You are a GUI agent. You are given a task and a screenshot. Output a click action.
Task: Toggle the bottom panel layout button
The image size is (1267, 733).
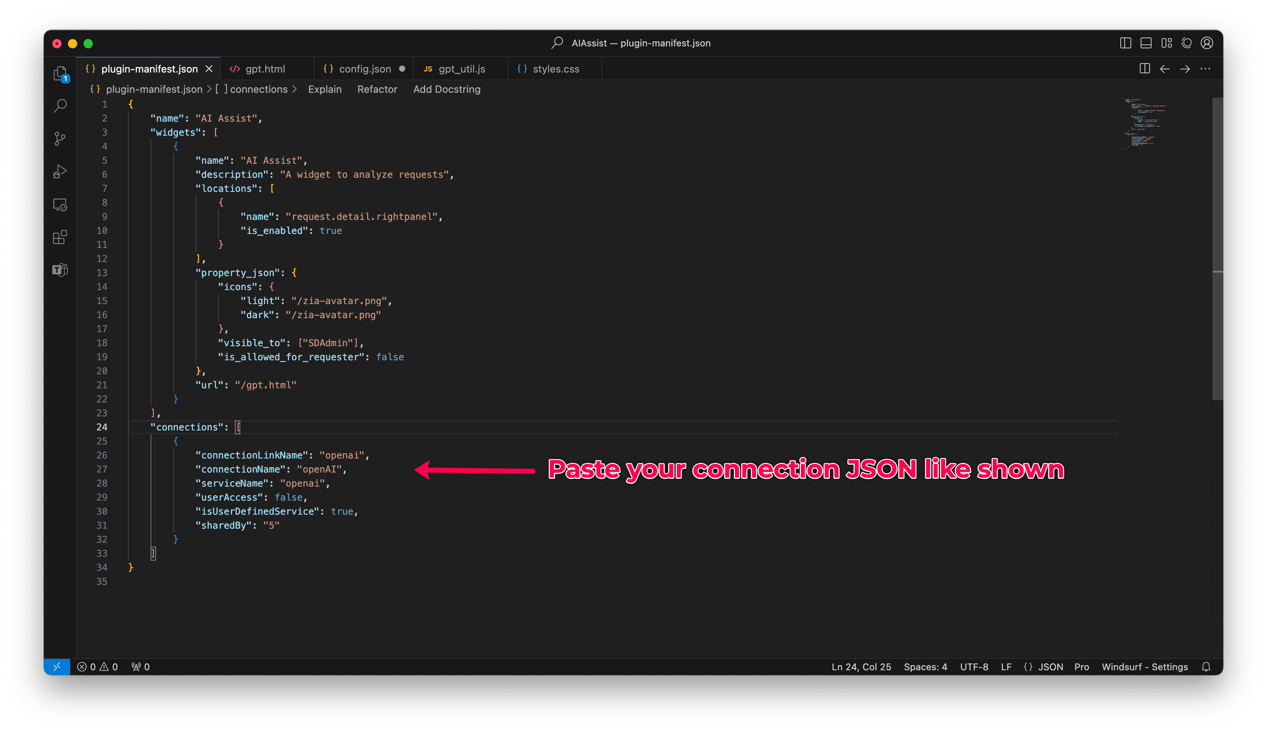pyautogui.click(x=1146, y=43)
